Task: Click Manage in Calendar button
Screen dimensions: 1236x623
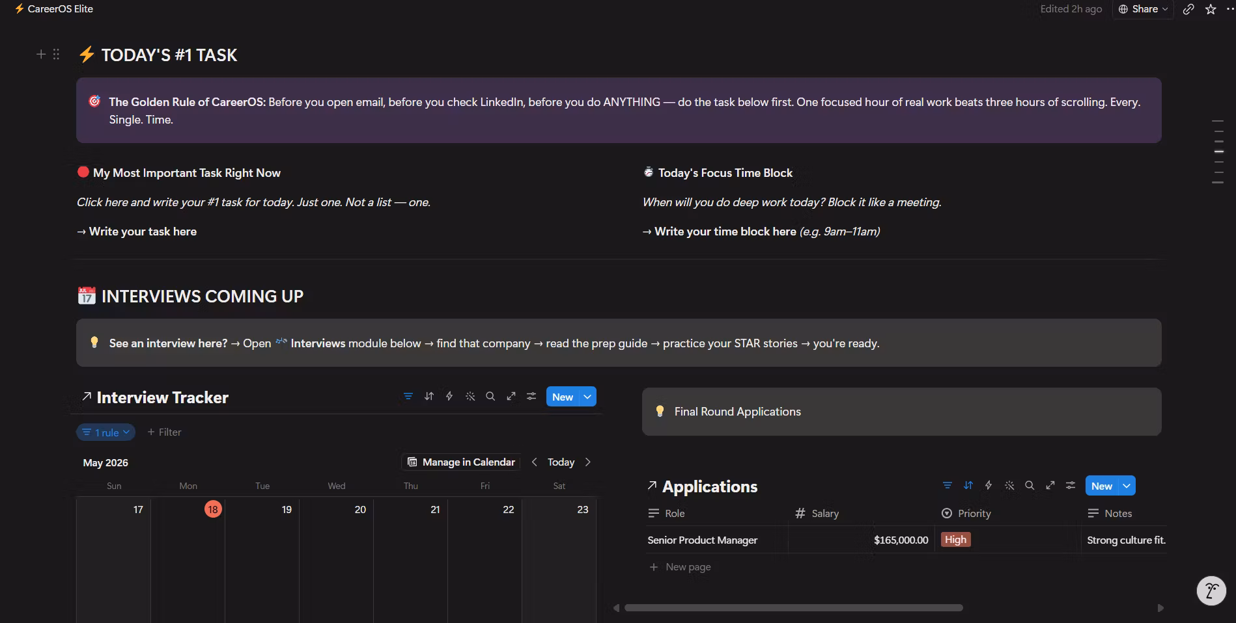Action: [x=461, y=462]
